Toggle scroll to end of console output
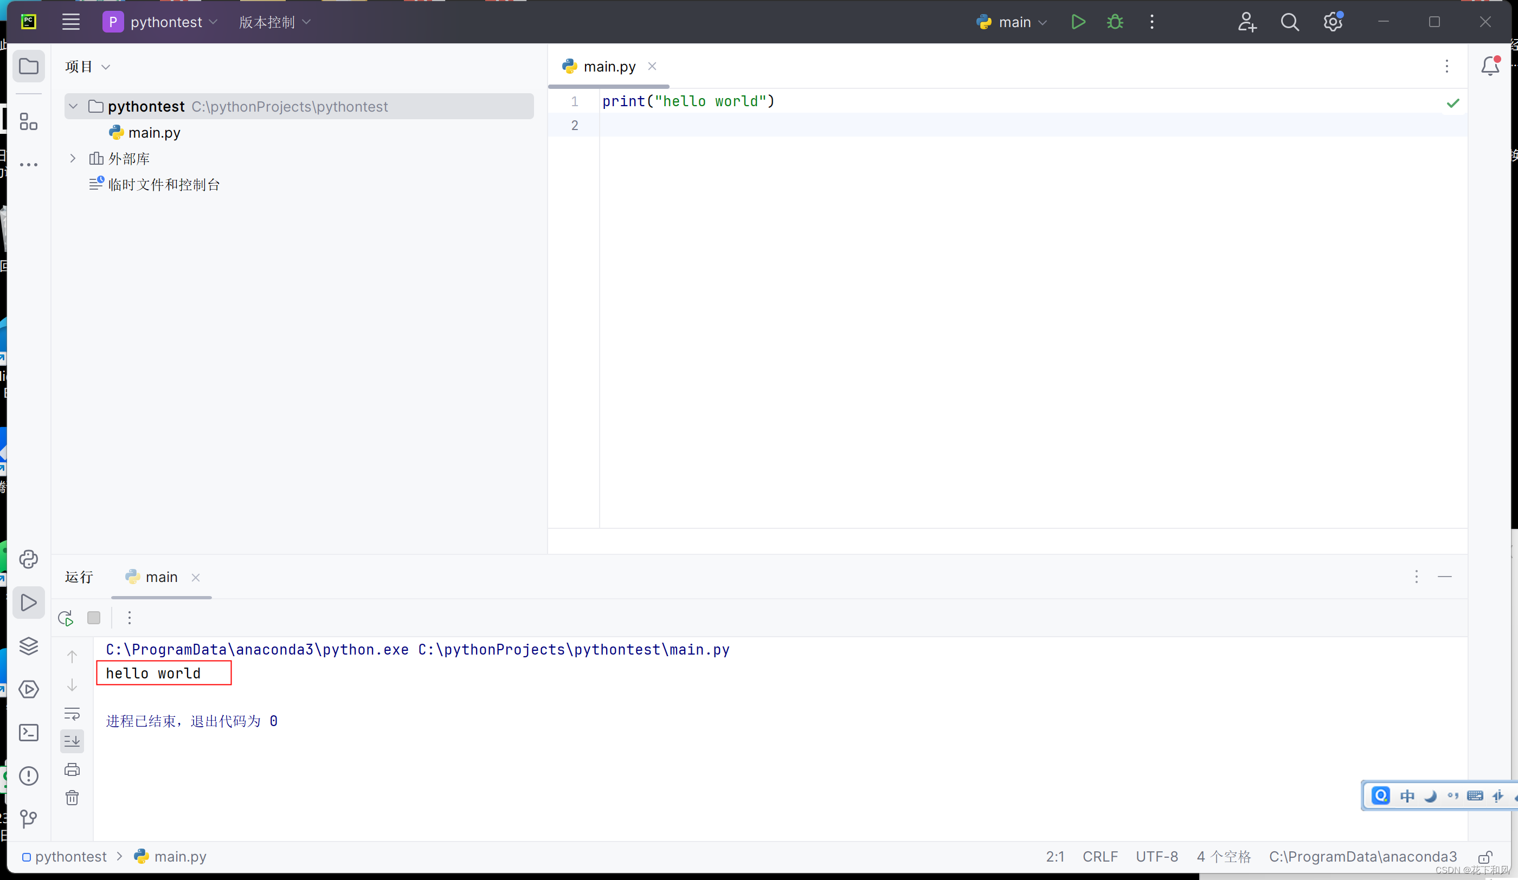This screenshot has height=880, width=1518. [72, 742]
